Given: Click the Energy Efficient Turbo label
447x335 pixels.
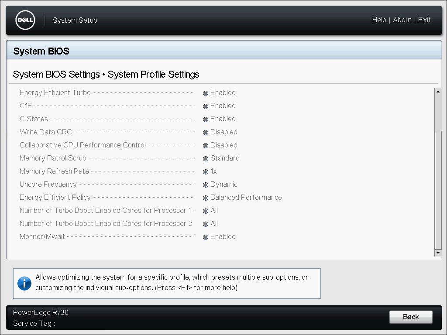Looking at the screenshot, I should (x=55, y=92).
